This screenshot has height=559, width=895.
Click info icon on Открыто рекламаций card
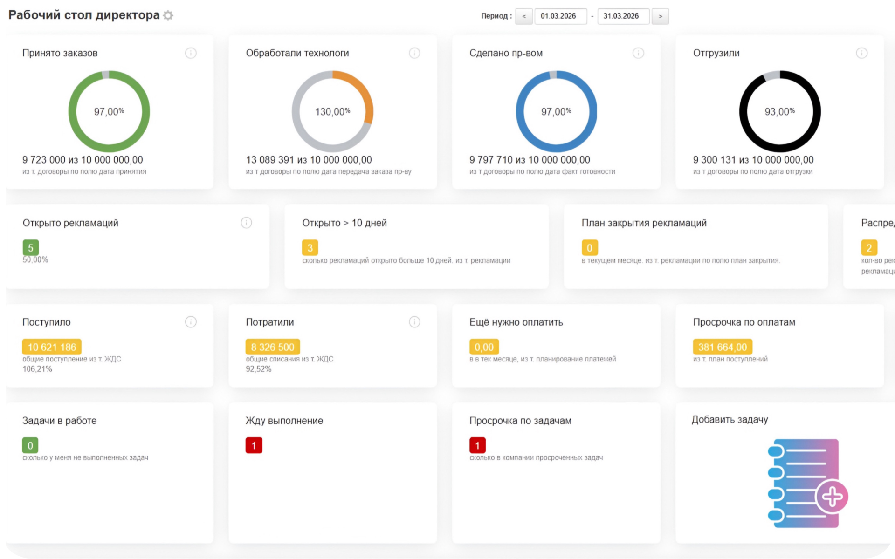pos(246,223)
